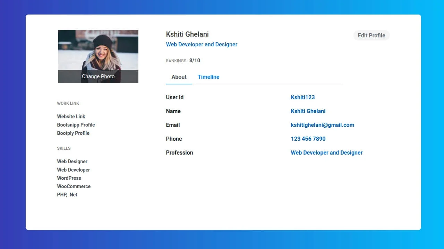Switch to the Timeline tab
The height and width of the screenshot is (249, 444).
coord(208,77)
